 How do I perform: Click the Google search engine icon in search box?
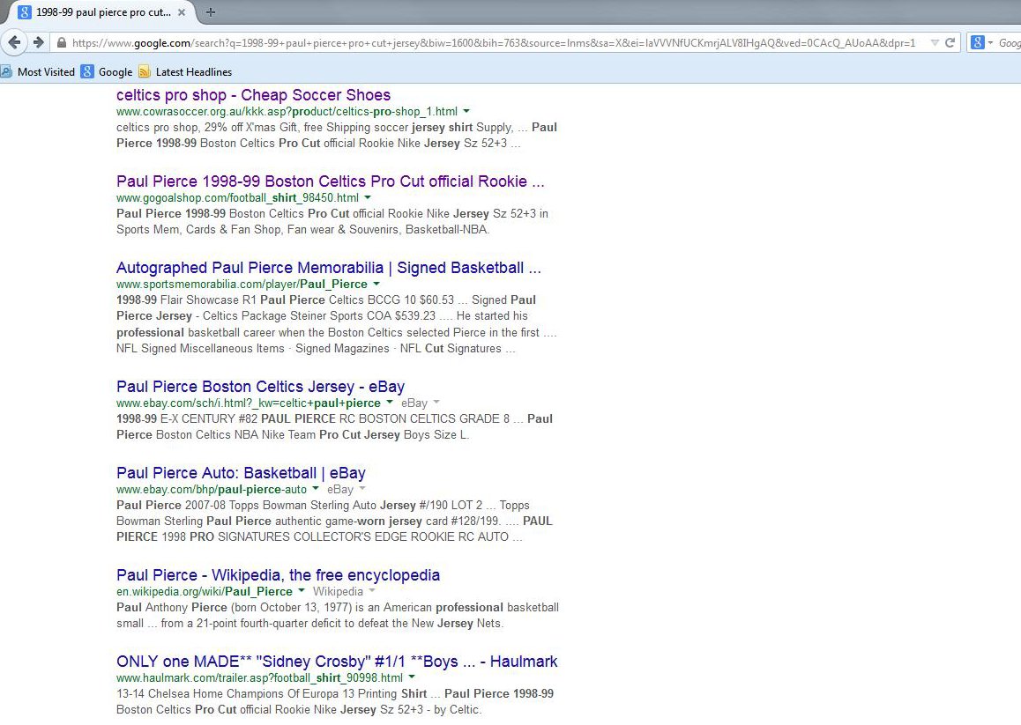[978, 43]
